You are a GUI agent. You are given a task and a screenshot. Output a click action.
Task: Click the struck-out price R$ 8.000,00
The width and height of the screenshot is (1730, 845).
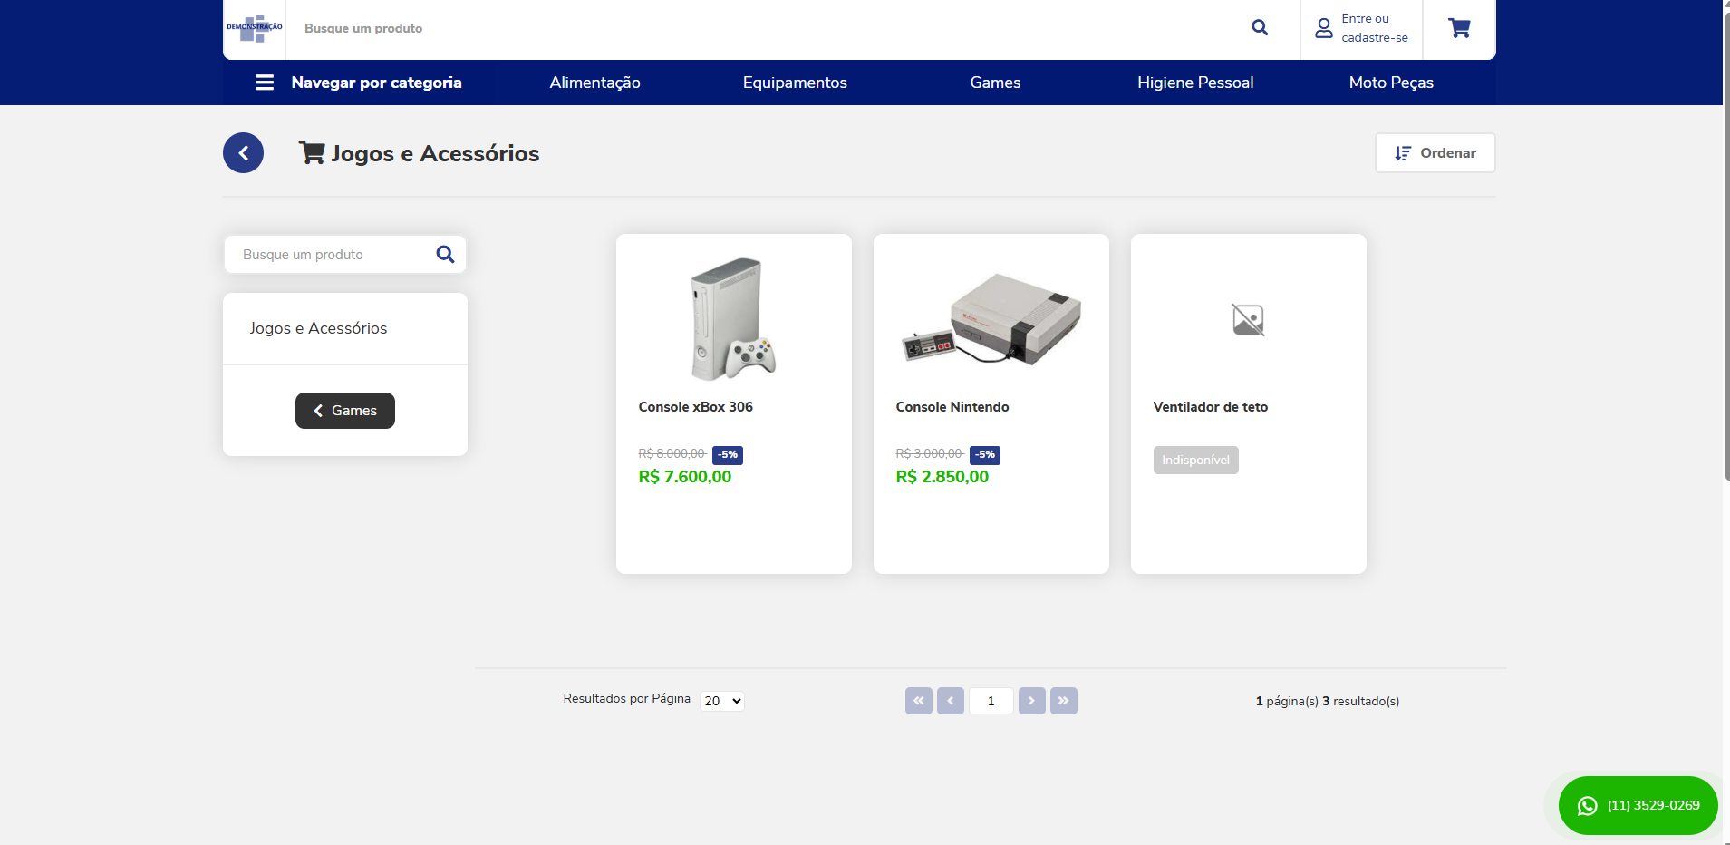(672, 453)
